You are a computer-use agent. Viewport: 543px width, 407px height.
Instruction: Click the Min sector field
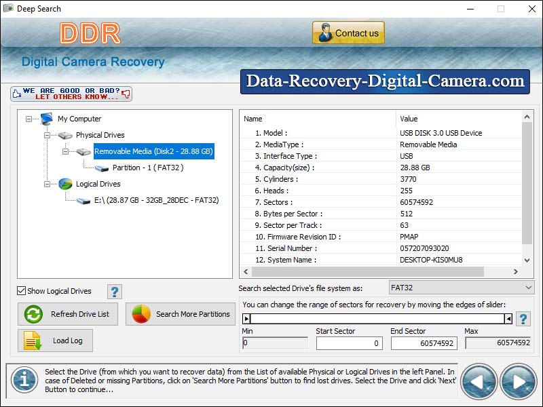[275, 343]
